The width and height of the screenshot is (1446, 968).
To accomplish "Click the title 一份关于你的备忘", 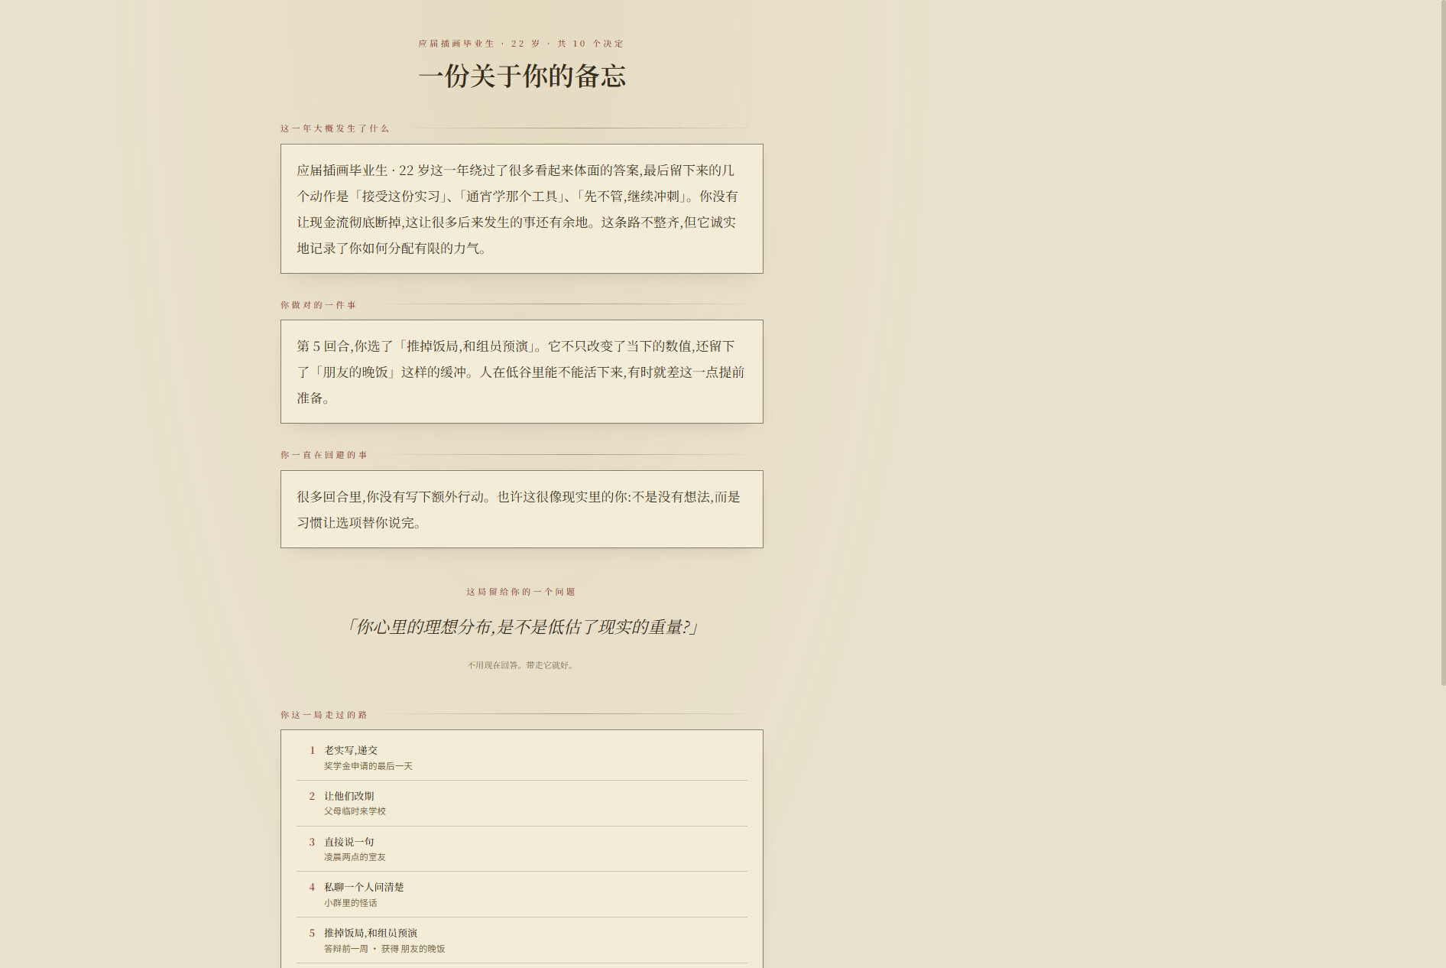I will point(522,76).
